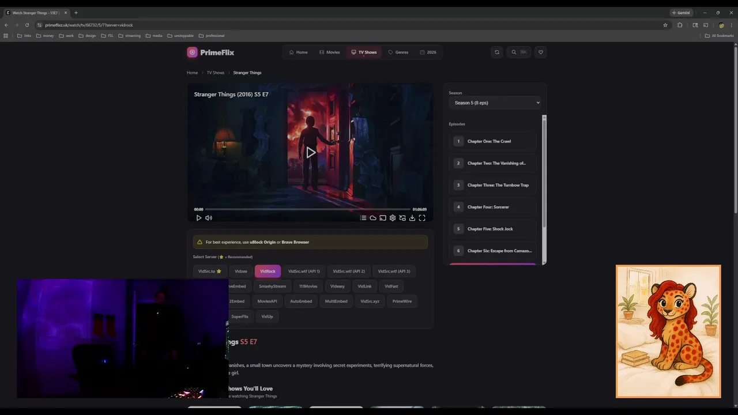Select episode Chapter Five: Shock Jock
738x415 pixels.
493,229
